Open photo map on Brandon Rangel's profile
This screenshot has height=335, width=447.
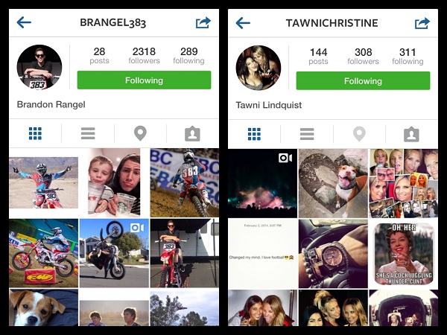[x=140, y=133]
